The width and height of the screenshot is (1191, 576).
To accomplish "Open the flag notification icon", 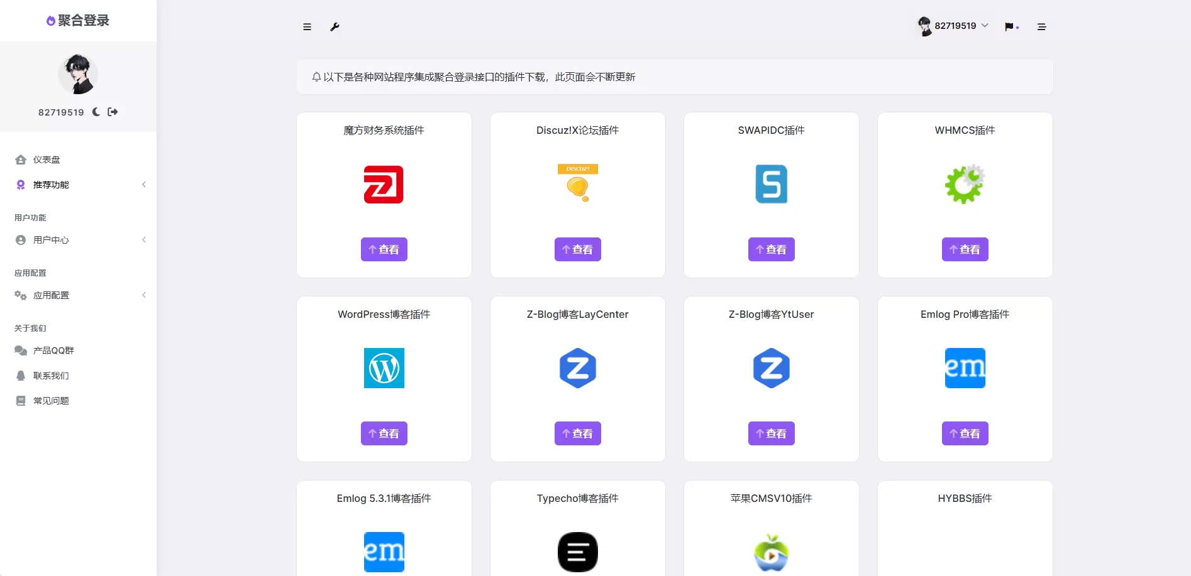I will point(1009,27).
